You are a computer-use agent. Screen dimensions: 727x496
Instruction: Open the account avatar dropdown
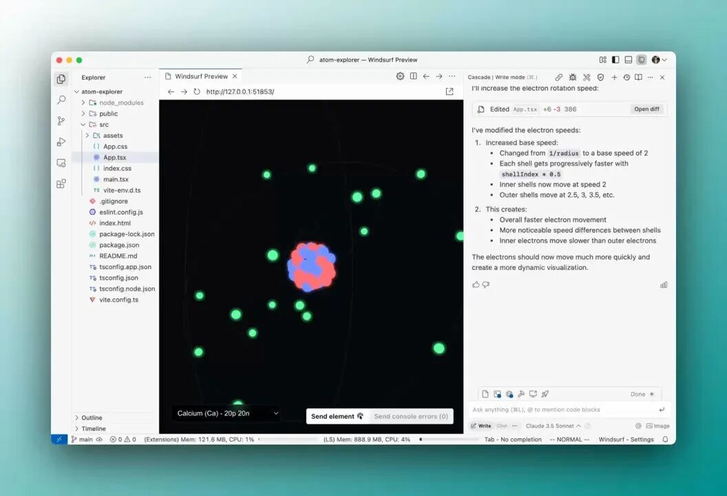click(659, 60)
